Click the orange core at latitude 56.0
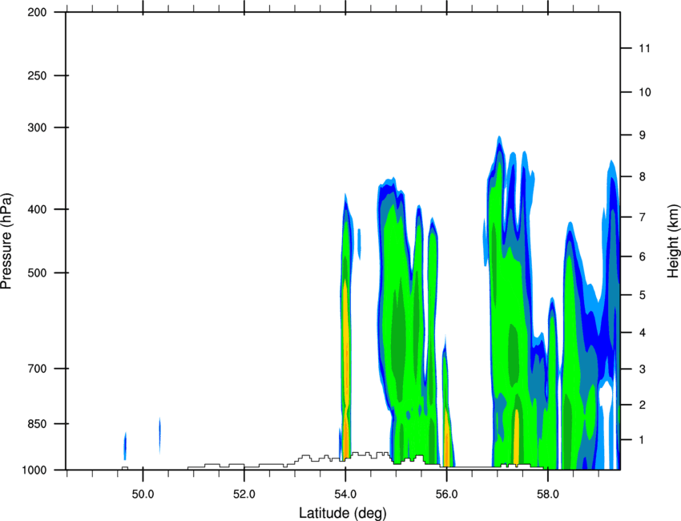681x521 pixels. tap(447, 437)
